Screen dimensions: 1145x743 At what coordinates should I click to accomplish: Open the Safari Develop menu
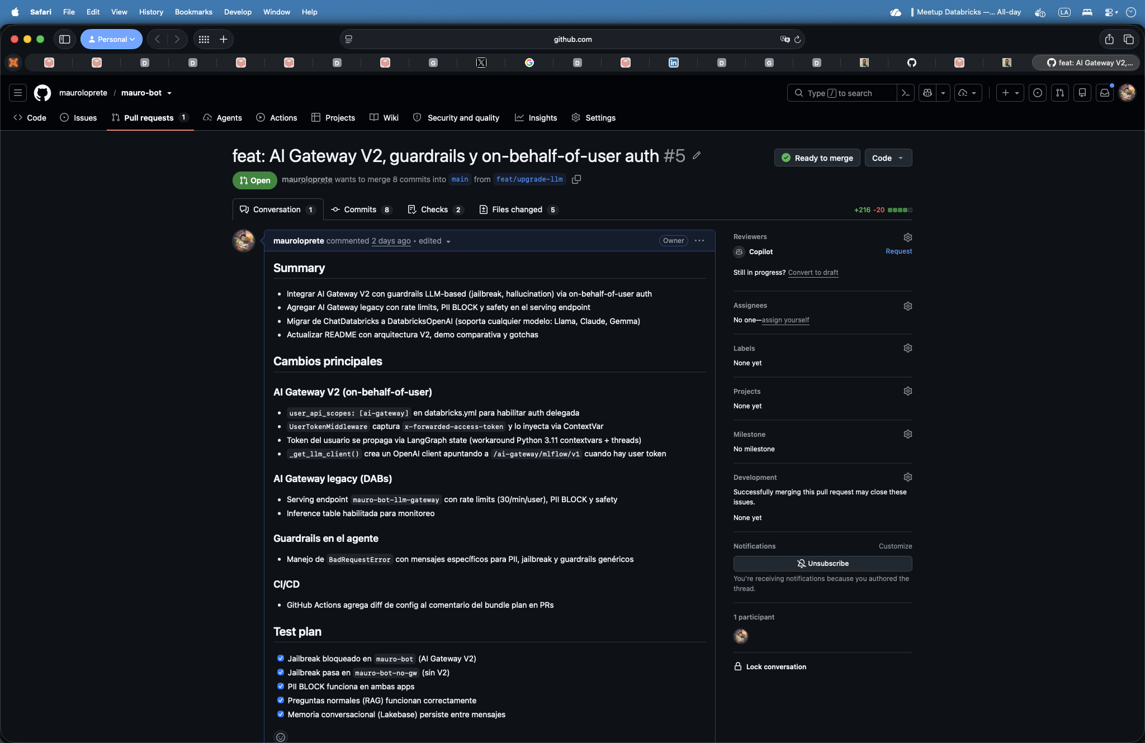(x=238, y=12)
